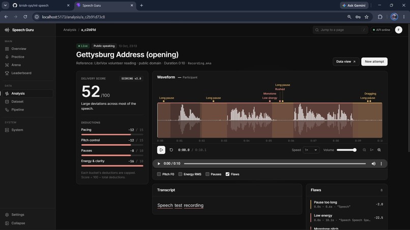Reset waveform zoom to 1×

click(x=371, y=150)
